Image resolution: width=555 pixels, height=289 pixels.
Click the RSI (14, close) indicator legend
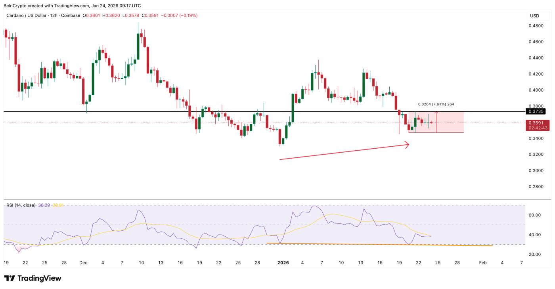pyautogui.click(x=21, y=205)
